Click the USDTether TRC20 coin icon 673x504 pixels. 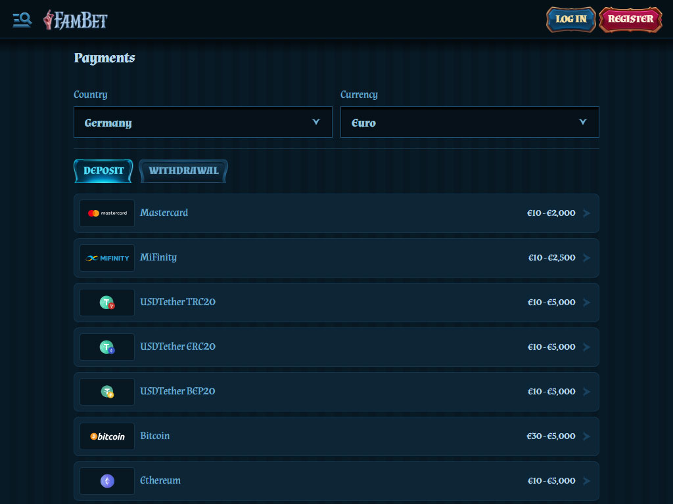point(107,303)
